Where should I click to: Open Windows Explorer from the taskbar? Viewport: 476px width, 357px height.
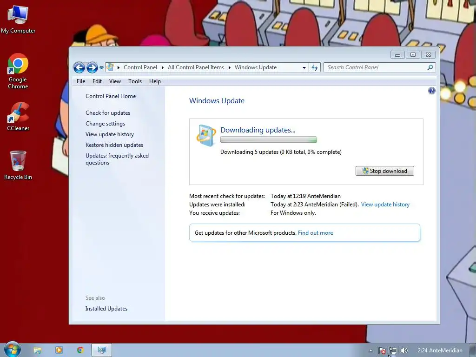(x=37, y=350)
